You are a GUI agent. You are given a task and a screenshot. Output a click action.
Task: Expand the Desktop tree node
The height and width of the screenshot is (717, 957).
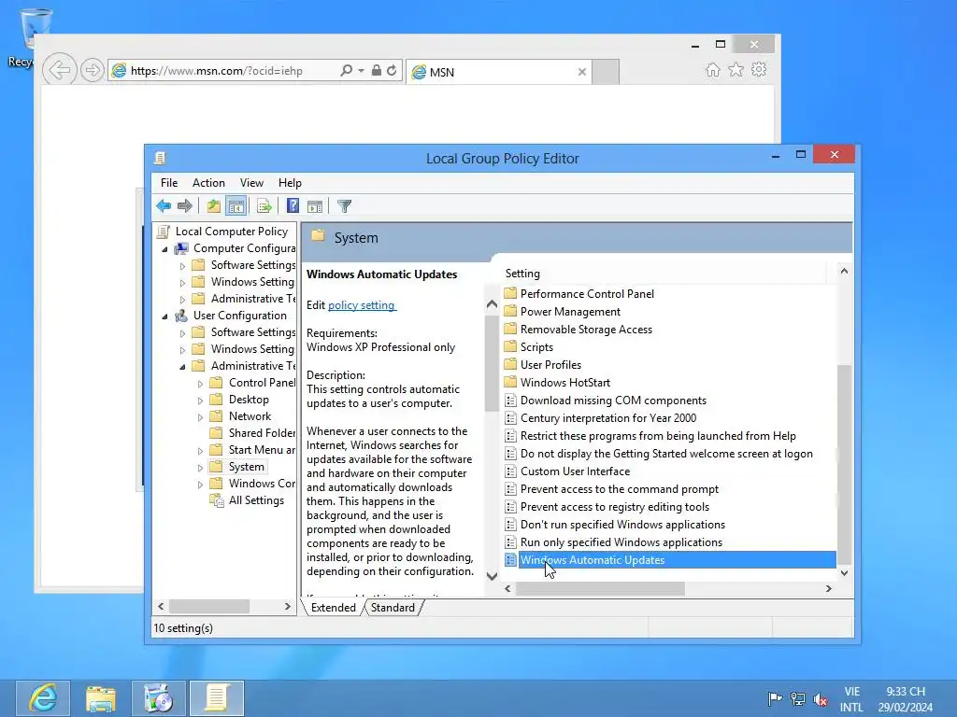(x=200, y=401)
